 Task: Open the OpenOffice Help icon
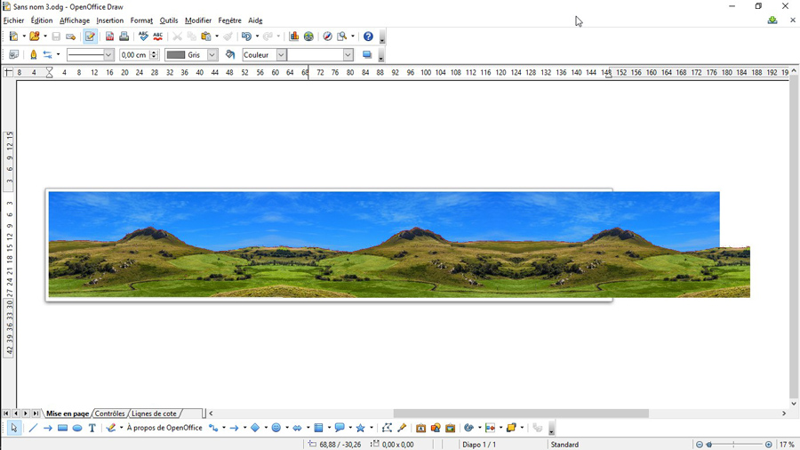(368, 36)
